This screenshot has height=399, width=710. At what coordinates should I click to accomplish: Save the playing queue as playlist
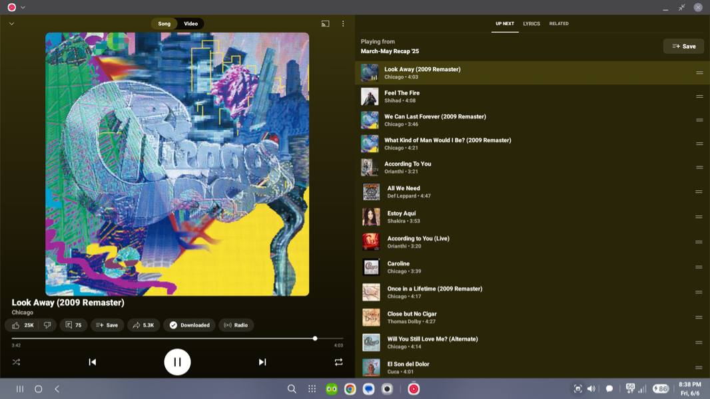tap(683, 47)
